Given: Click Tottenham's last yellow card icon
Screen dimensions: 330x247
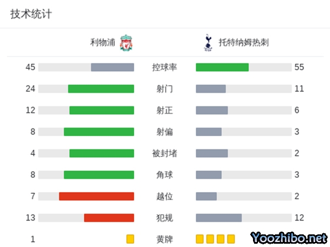Looking at the screenshot, I should 231,239.
